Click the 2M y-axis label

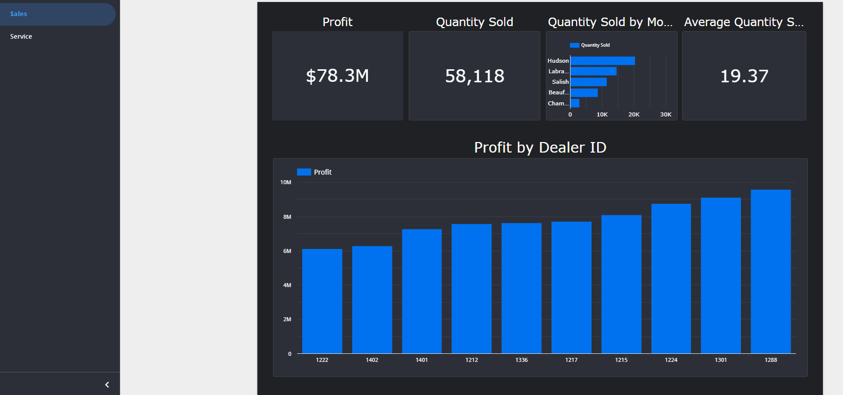[x=287, y=319]
